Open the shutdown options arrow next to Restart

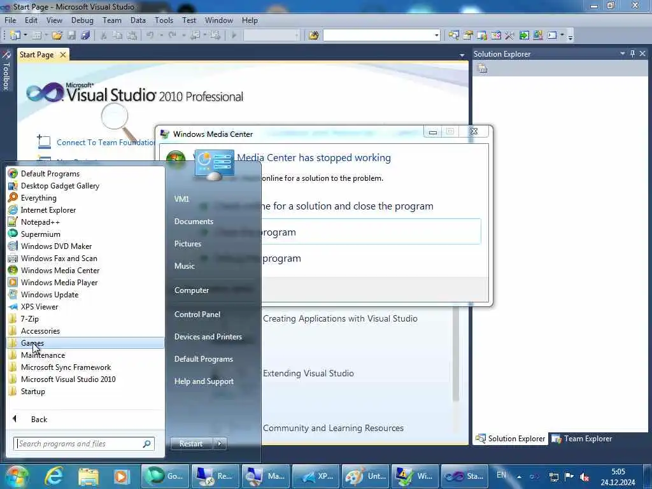(220, 444)
